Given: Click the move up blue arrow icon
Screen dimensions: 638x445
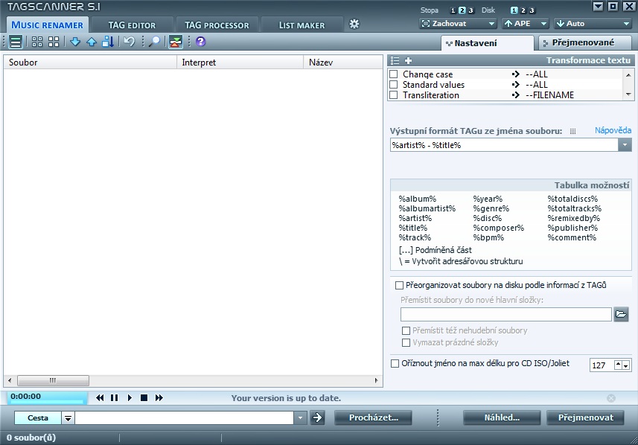Looking at the screenshot, I should click(x=92, y=42).
